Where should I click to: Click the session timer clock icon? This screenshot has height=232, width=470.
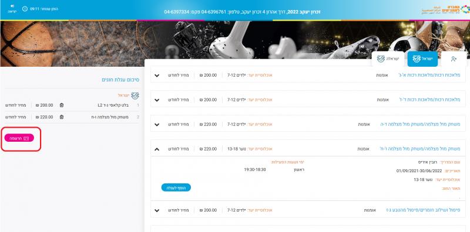[25, 9]
